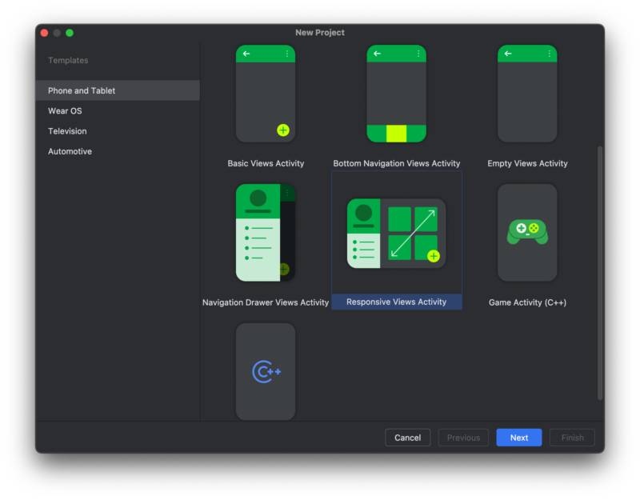Choose the Game Activity gamepad icon
This screenshot has height=500, width=640.
pyautogui.click(x=527, y=233)
